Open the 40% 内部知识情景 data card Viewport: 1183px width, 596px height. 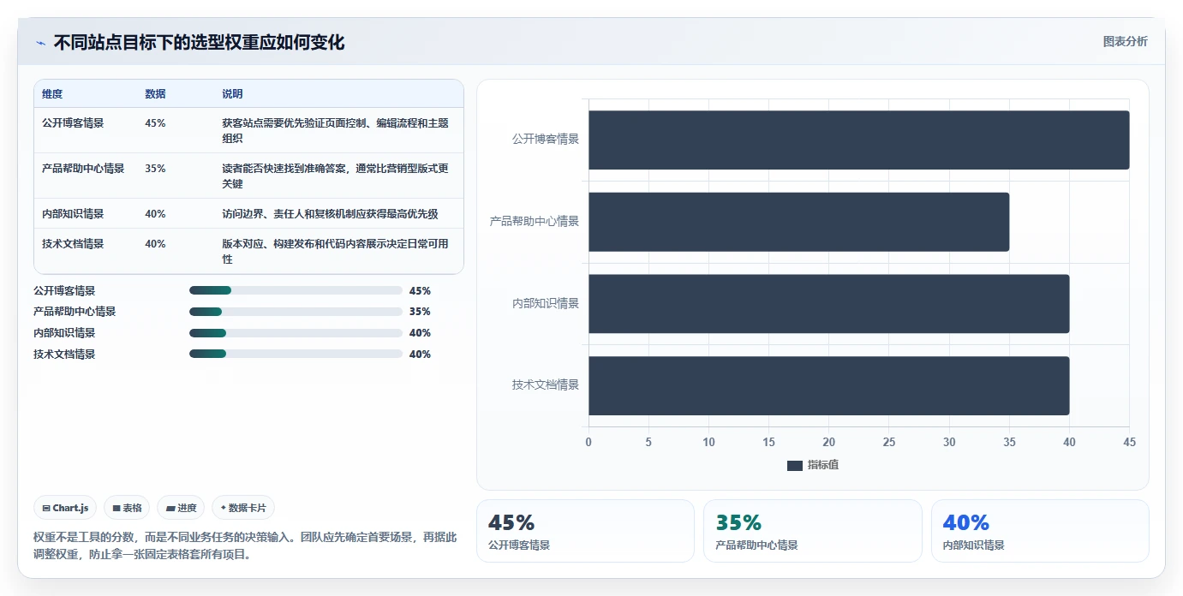click(1040, 531)
